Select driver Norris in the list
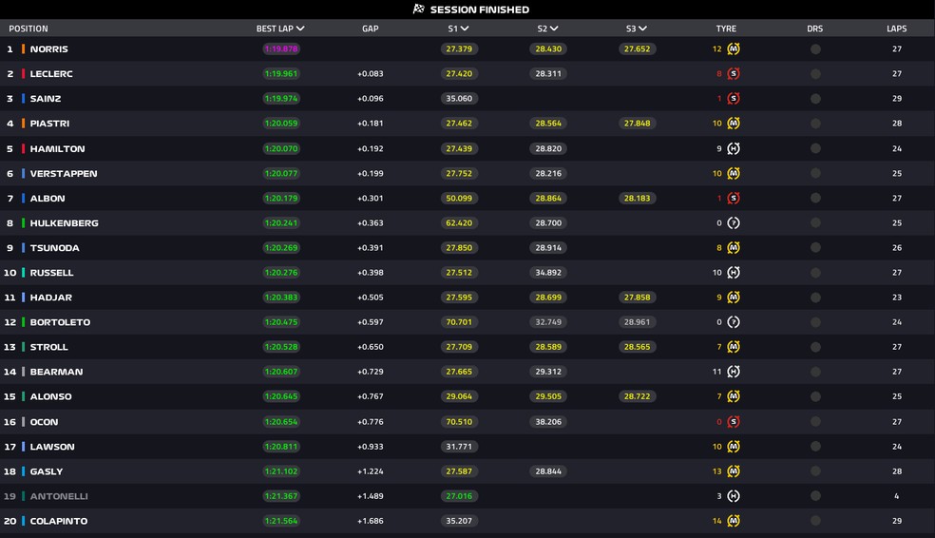This screenshot has width=935, height=538. pyautogui.click(x=48, y=48)
